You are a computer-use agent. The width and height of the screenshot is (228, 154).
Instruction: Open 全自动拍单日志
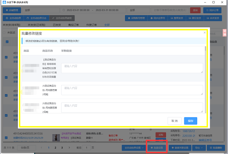point(36,18)
